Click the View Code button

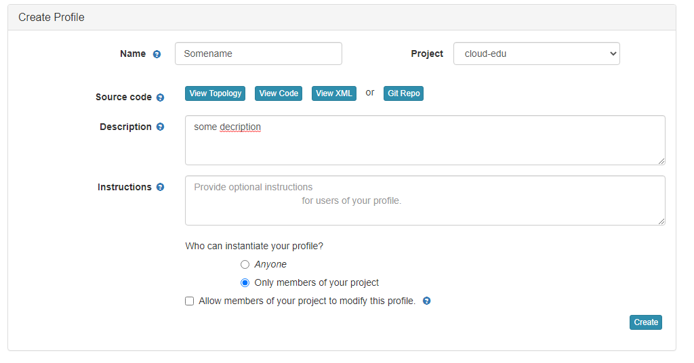pos(279,93)
